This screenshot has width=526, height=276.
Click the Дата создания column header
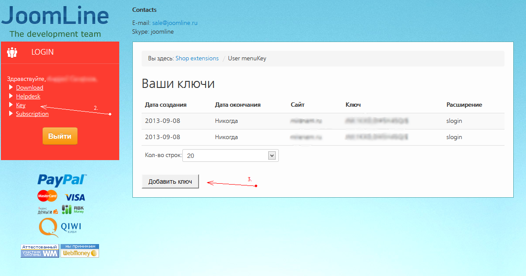[166, 105]
